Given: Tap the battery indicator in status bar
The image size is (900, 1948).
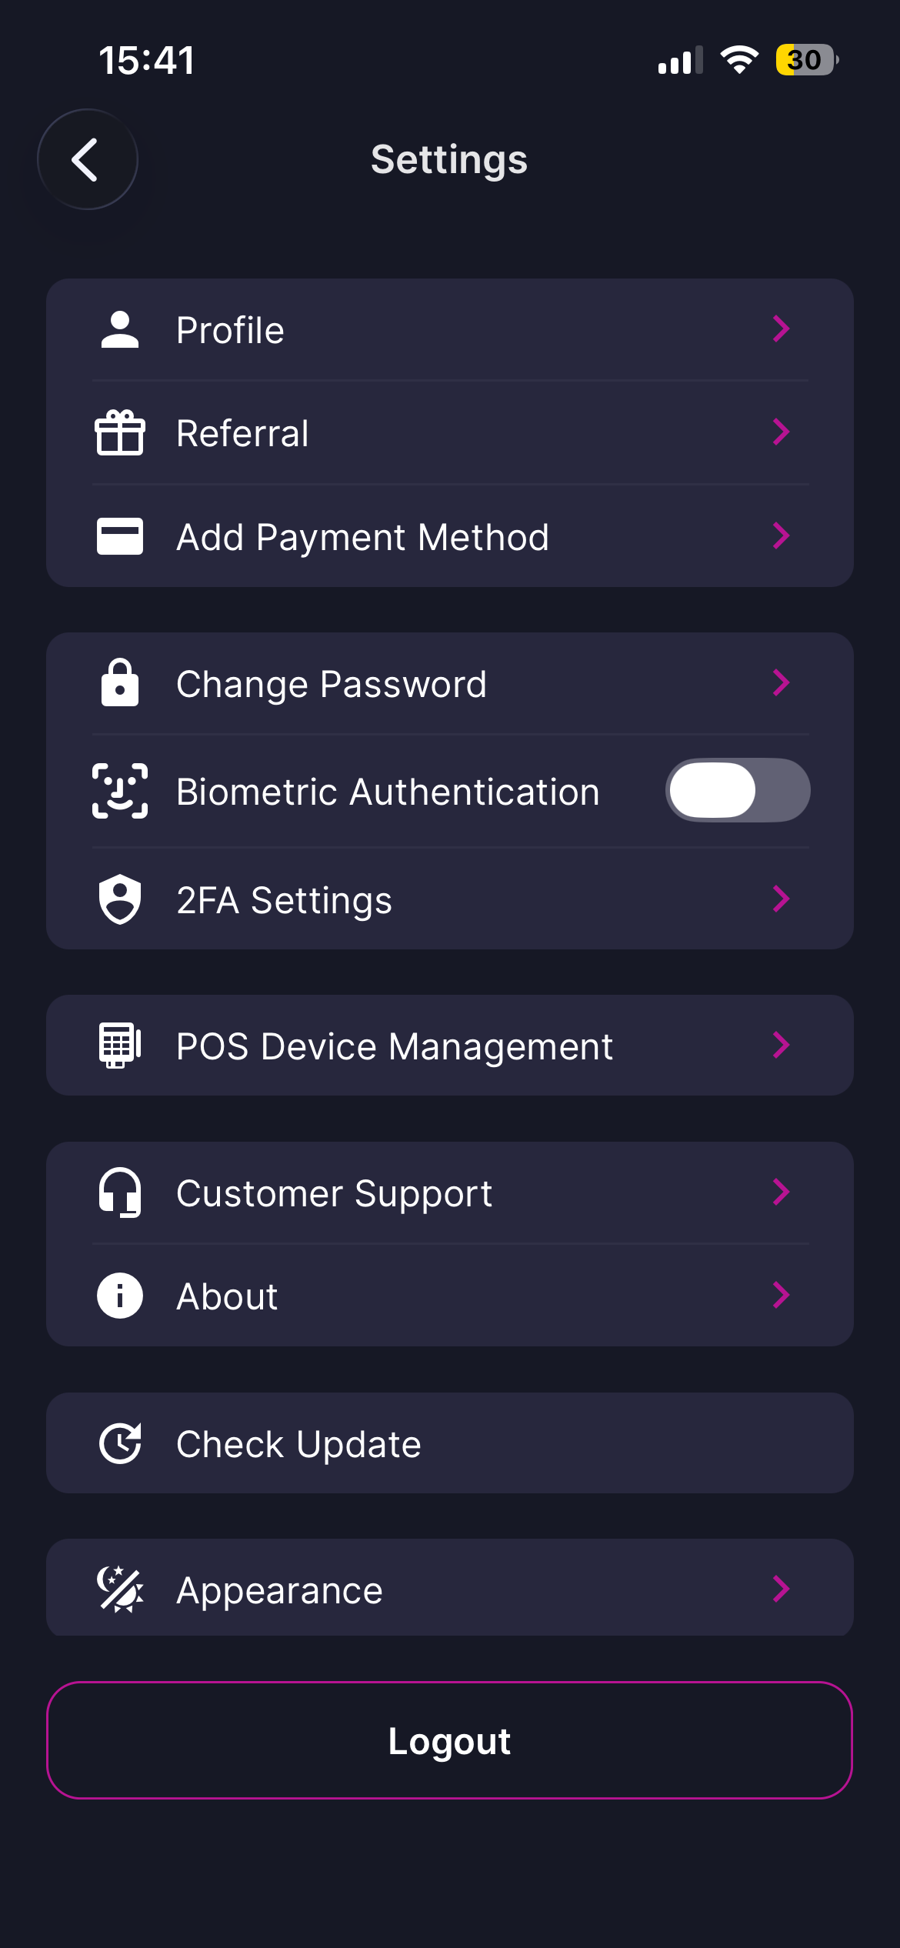Looking at the screenshot, I should tap(806, 60).
